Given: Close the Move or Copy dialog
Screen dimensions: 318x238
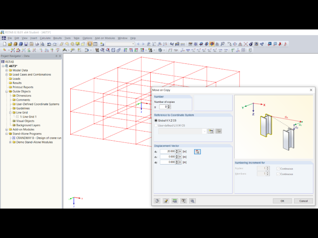Looking at the screenshot, I should (x=311, y=90).
